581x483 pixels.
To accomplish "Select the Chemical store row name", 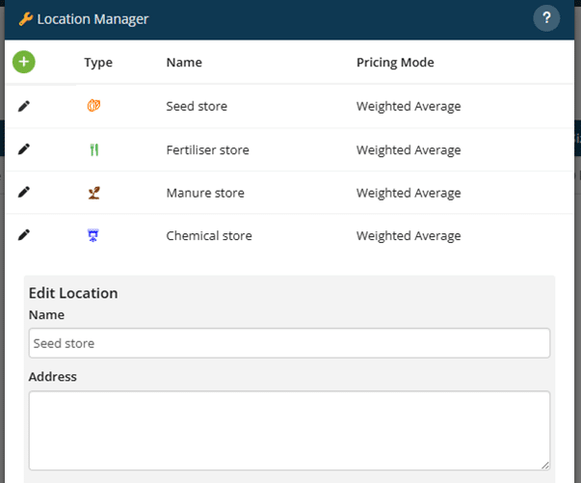I will [x=209, y=235].
